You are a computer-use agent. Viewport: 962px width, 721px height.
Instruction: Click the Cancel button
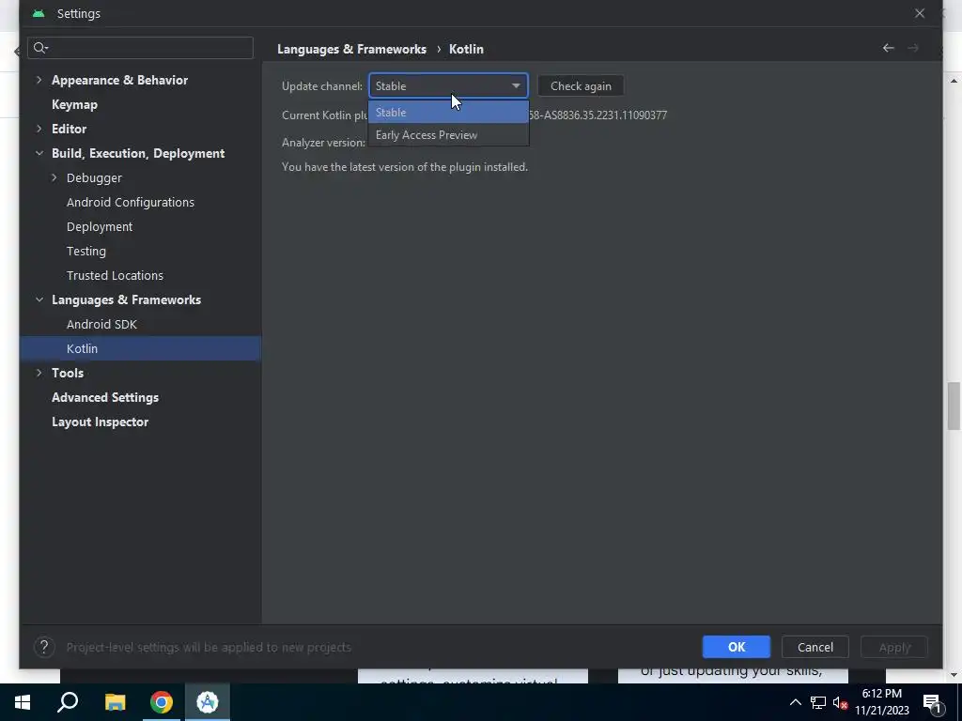point(815,647)
